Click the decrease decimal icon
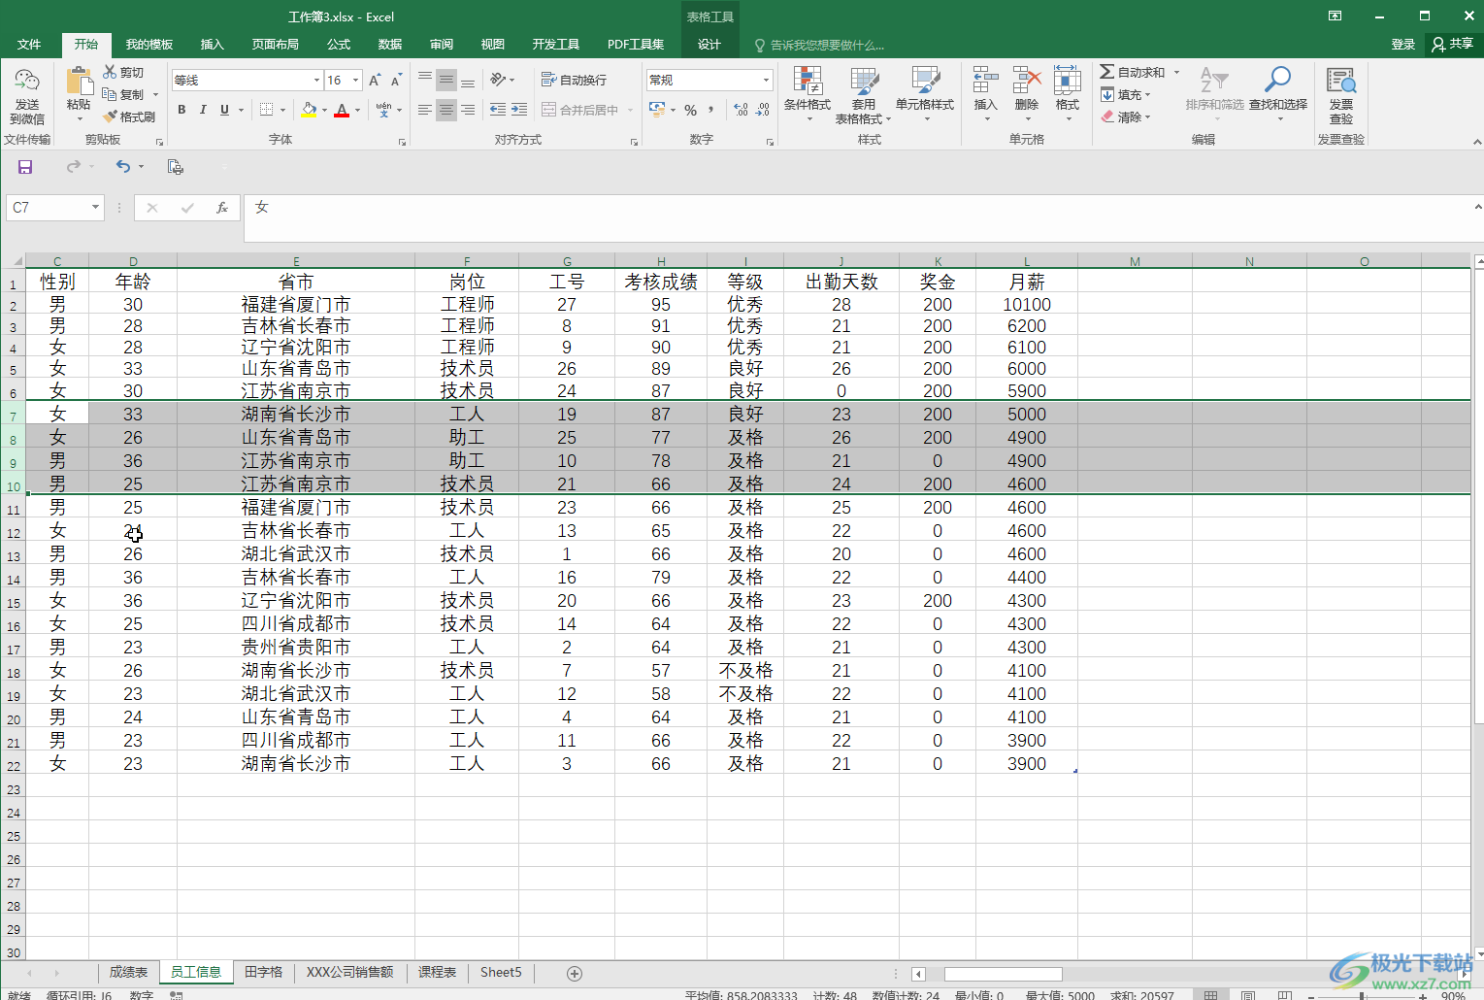The height and width of the screenshot is (1000, 1484). click(763, 110)
